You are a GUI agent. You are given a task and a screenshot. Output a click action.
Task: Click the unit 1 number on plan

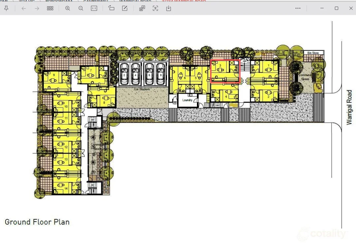[x=269, y=66]
